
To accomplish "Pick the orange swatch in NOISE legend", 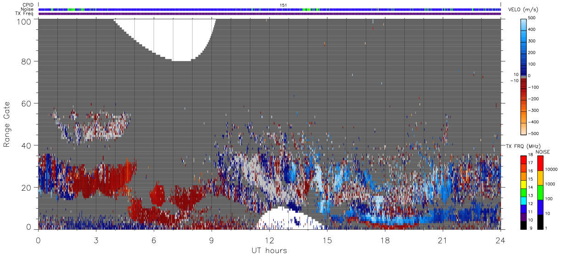I will click(x=540, y=178).
